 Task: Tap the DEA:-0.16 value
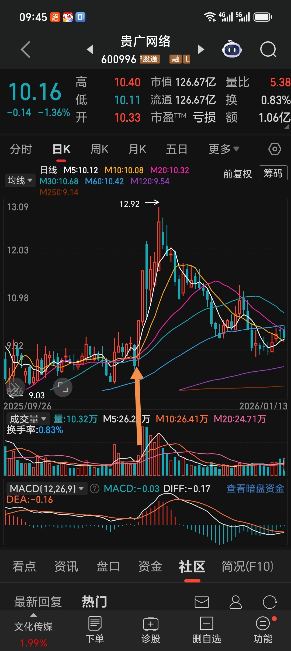[x=30, y=500]
